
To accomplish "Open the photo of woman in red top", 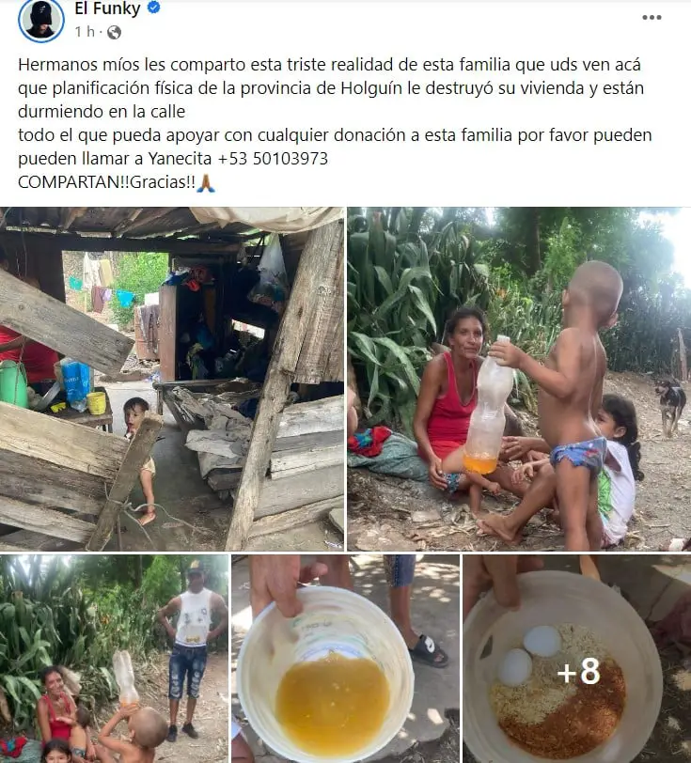I will 519,379.
